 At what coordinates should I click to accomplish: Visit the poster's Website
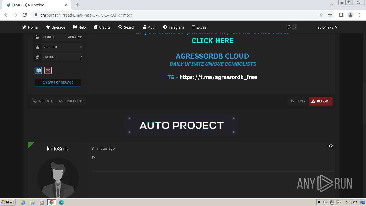coord(43,101)
